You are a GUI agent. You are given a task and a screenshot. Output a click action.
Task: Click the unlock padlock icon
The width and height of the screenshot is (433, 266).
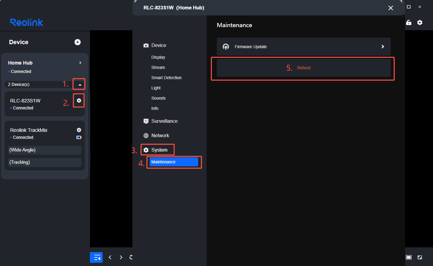tap(409, 23)
